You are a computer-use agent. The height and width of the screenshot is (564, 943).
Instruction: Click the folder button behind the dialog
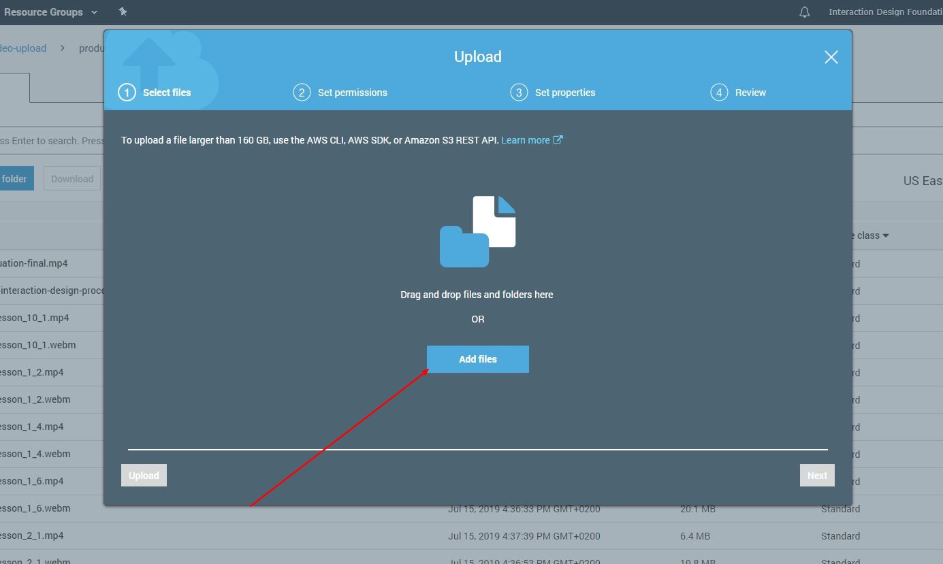[x=16, y=179]
